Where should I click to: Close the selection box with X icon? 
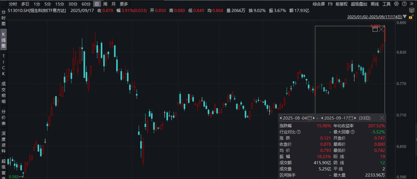point(381,29)
